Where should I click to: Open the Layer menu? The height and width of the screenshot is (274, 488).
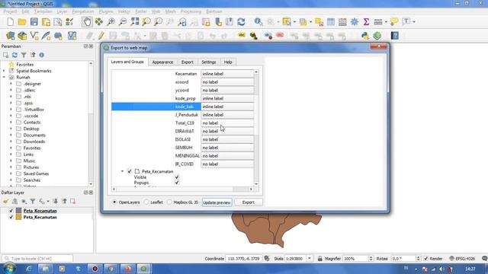point(62,11)
